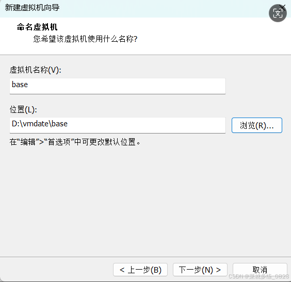Proceed with the 下一步(N) button
This screenshot has width=291, height=282.
pos(200,270)
